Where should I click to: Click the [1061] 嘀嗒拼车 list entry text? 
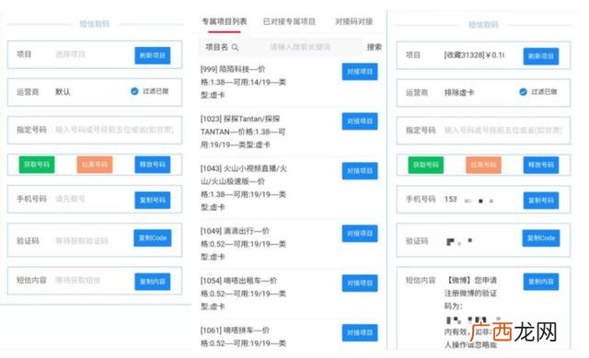[243, 337]
